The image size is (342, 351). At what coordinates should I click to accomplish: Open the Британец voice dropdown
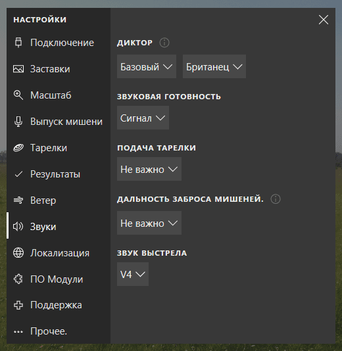(x=214, y=66)
